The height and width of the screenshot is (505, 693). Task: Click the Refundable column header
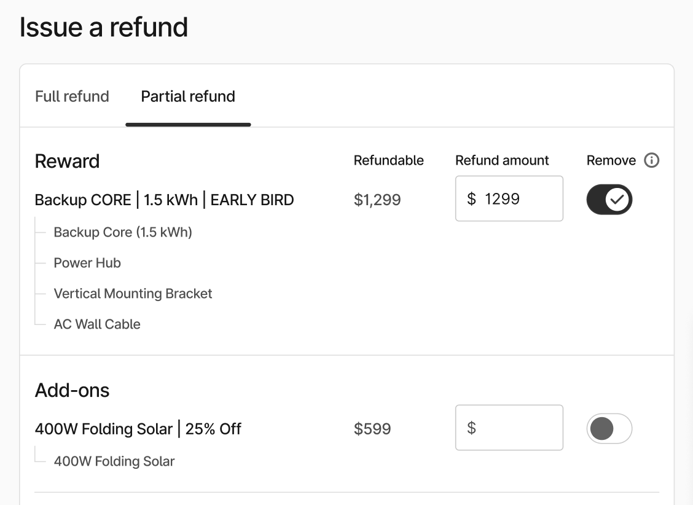388,160
